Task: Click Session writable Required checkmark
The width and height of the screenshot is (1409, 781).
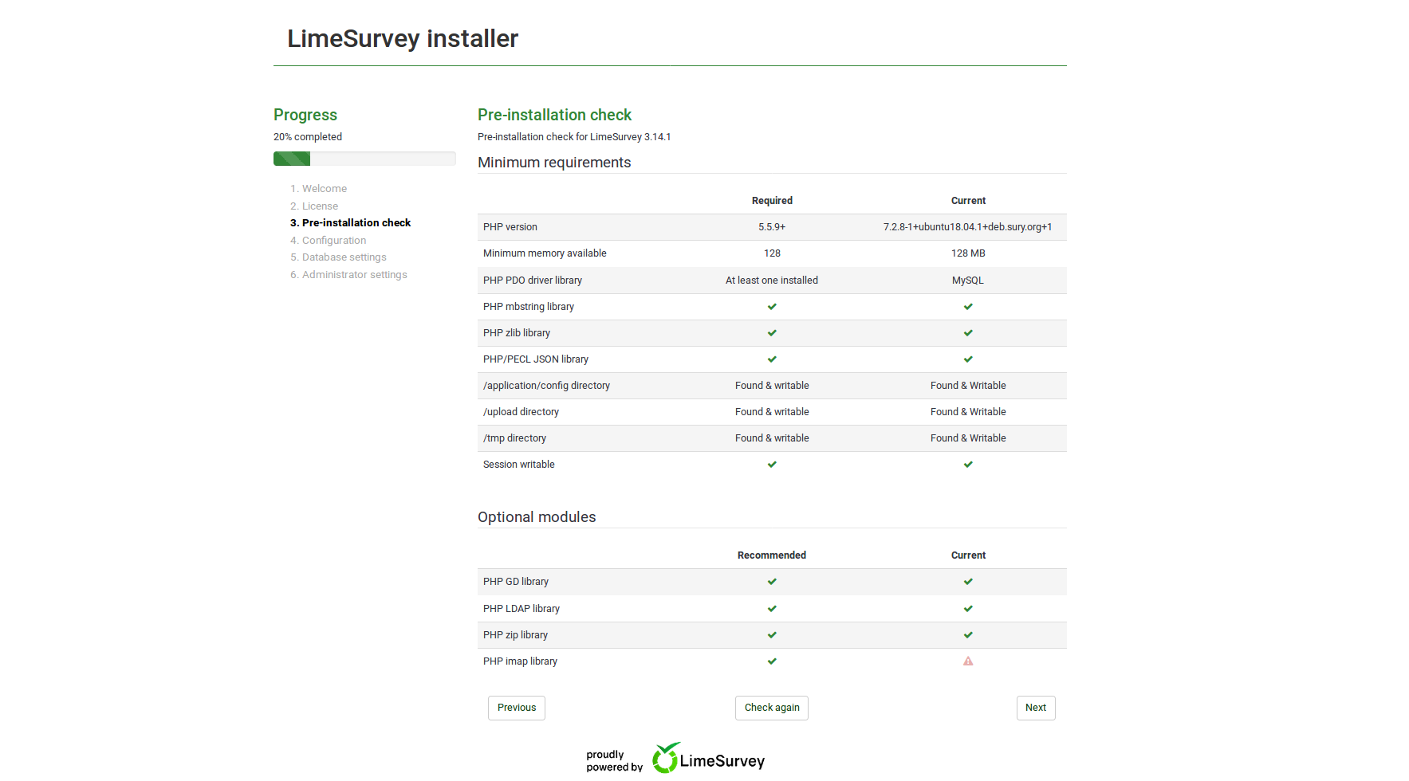Action: (772, 465)
